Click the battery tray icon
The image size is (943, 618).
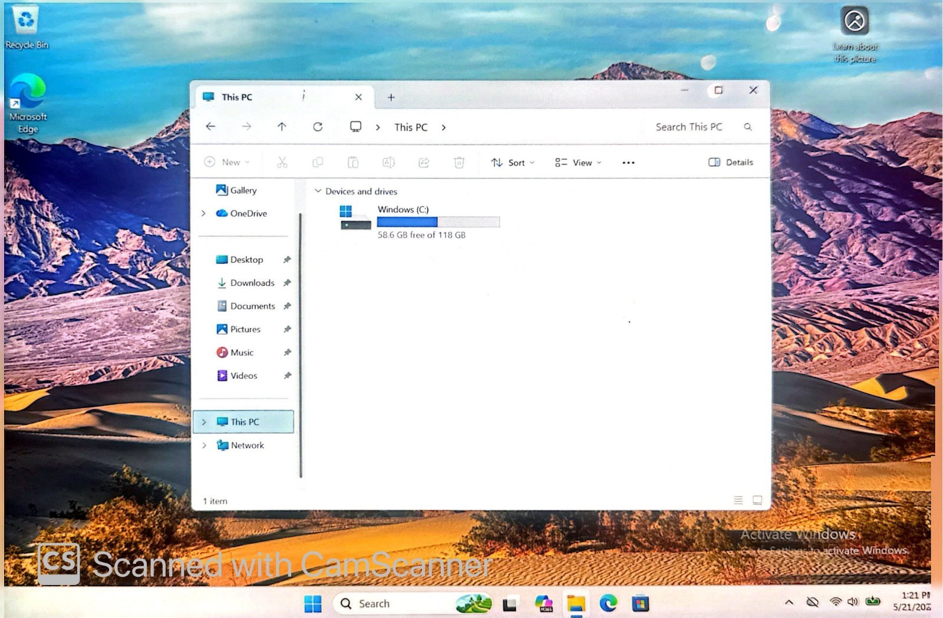tap(873, 602)
